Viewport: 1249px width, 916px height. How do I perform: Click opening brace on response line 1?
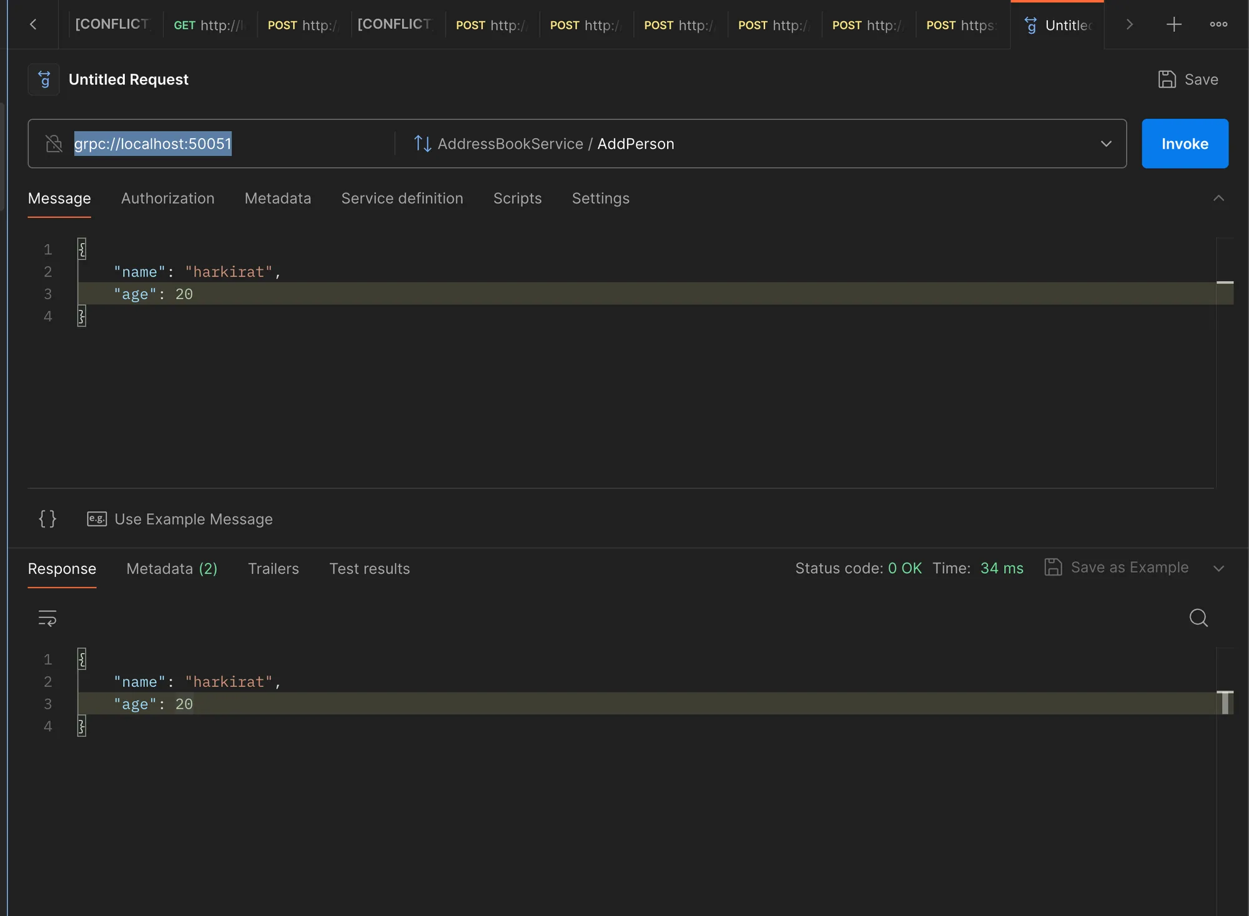82,659
